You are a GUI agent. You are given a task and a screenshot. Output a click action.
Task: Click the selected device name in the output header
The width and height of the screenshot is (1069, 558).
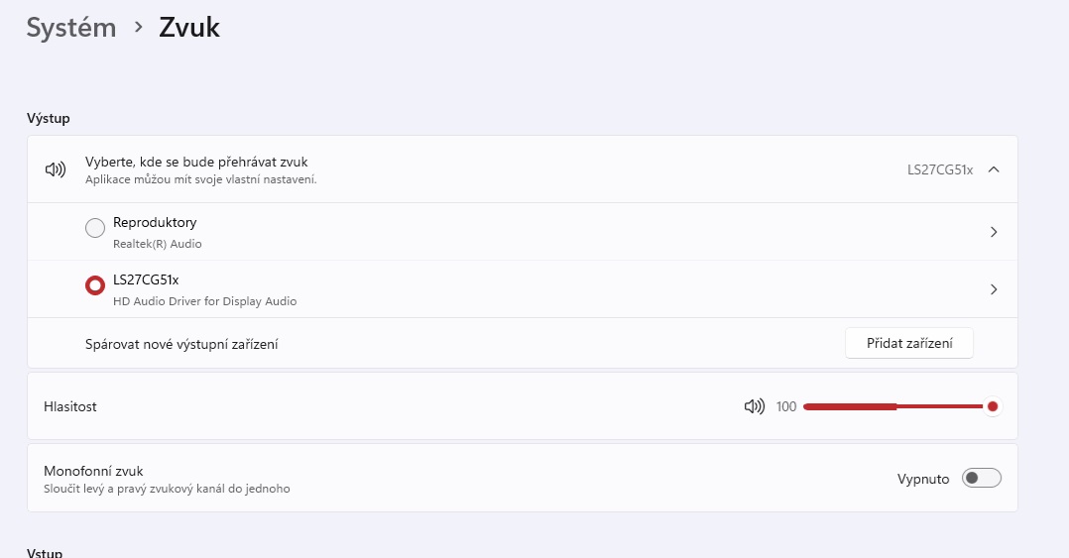(x=939, y=169)
